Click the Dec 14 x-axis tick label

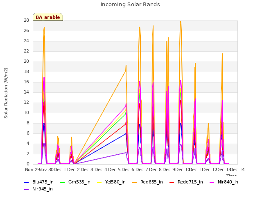coord(237,170)
